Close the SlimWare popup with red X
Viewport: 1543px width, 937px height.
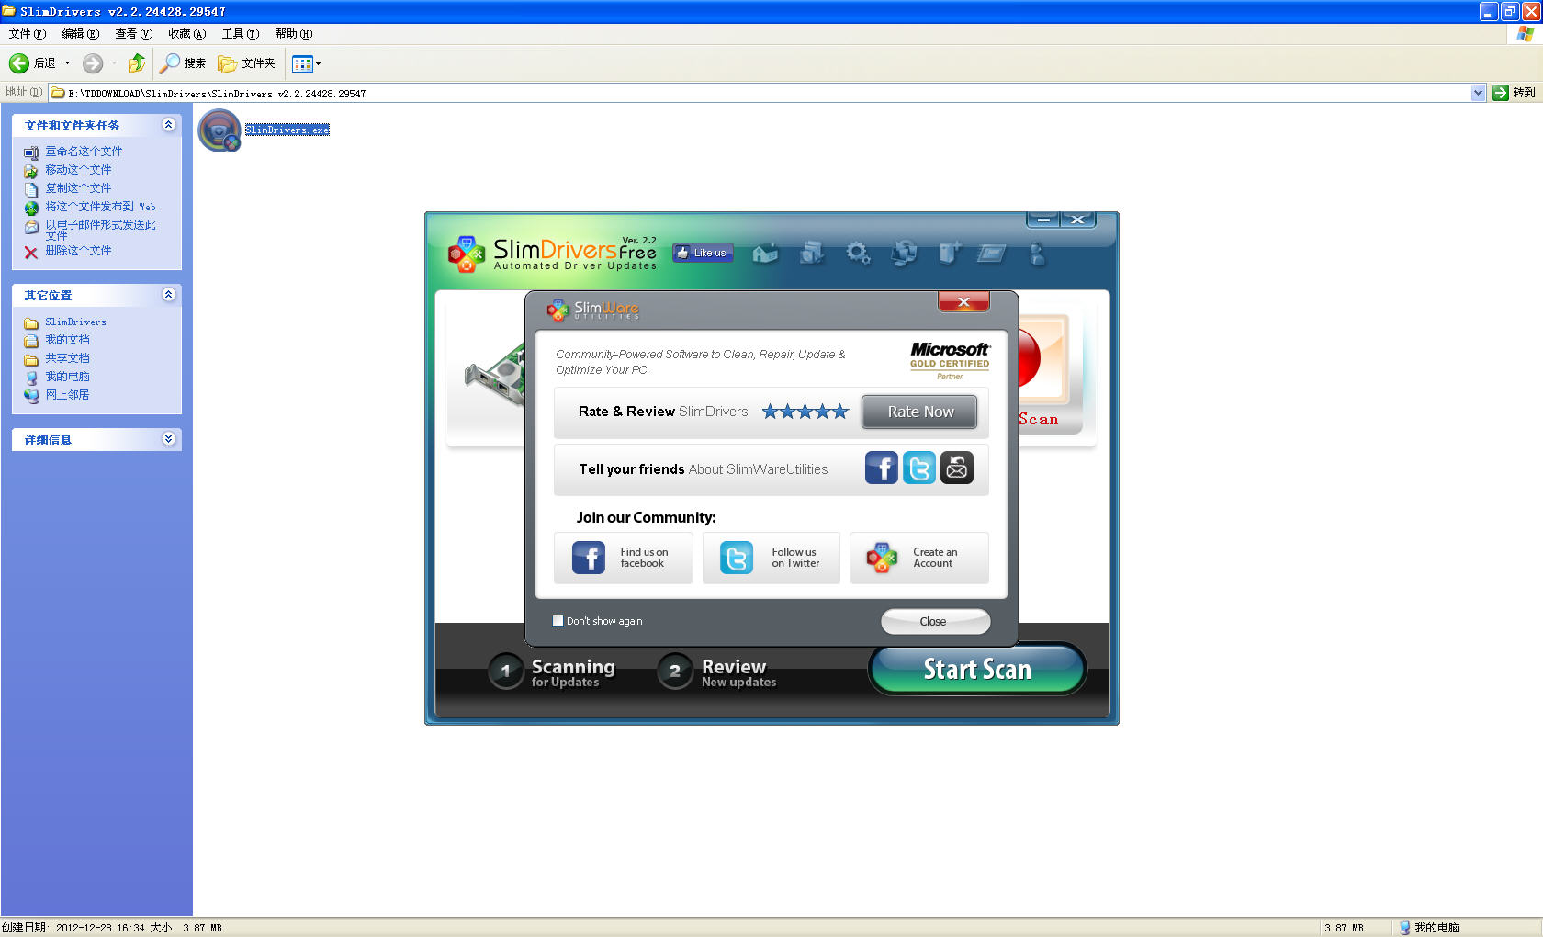click(x=963, y=301)
